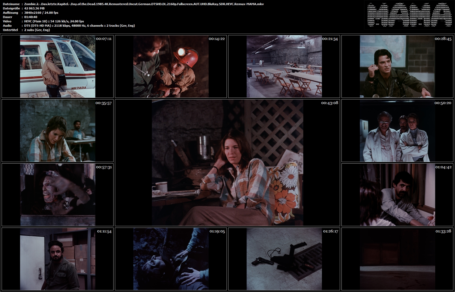This screenshot has height=292, width=455.
Task: Click the mkv file name starting with Zombie.2
Action: point(144,4)
